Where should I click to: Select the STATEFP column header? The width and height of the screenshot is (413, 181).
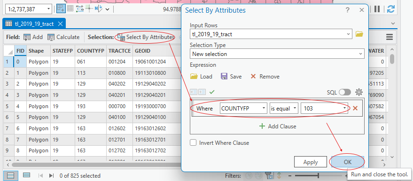pos(62,51)
